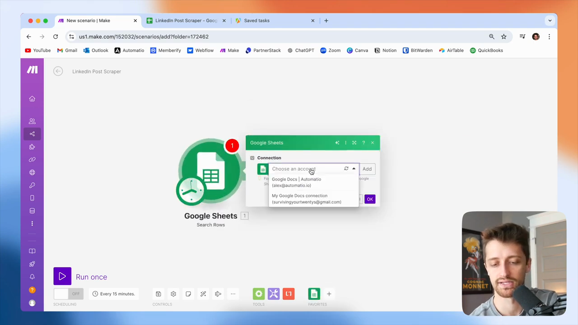Open the Every 15 minutes schedule setting
Screen dimensions: 578x325
[x=113, y=294]
